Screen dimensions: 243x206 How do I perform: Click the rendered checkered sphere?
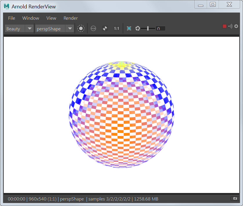coord(122,115)
